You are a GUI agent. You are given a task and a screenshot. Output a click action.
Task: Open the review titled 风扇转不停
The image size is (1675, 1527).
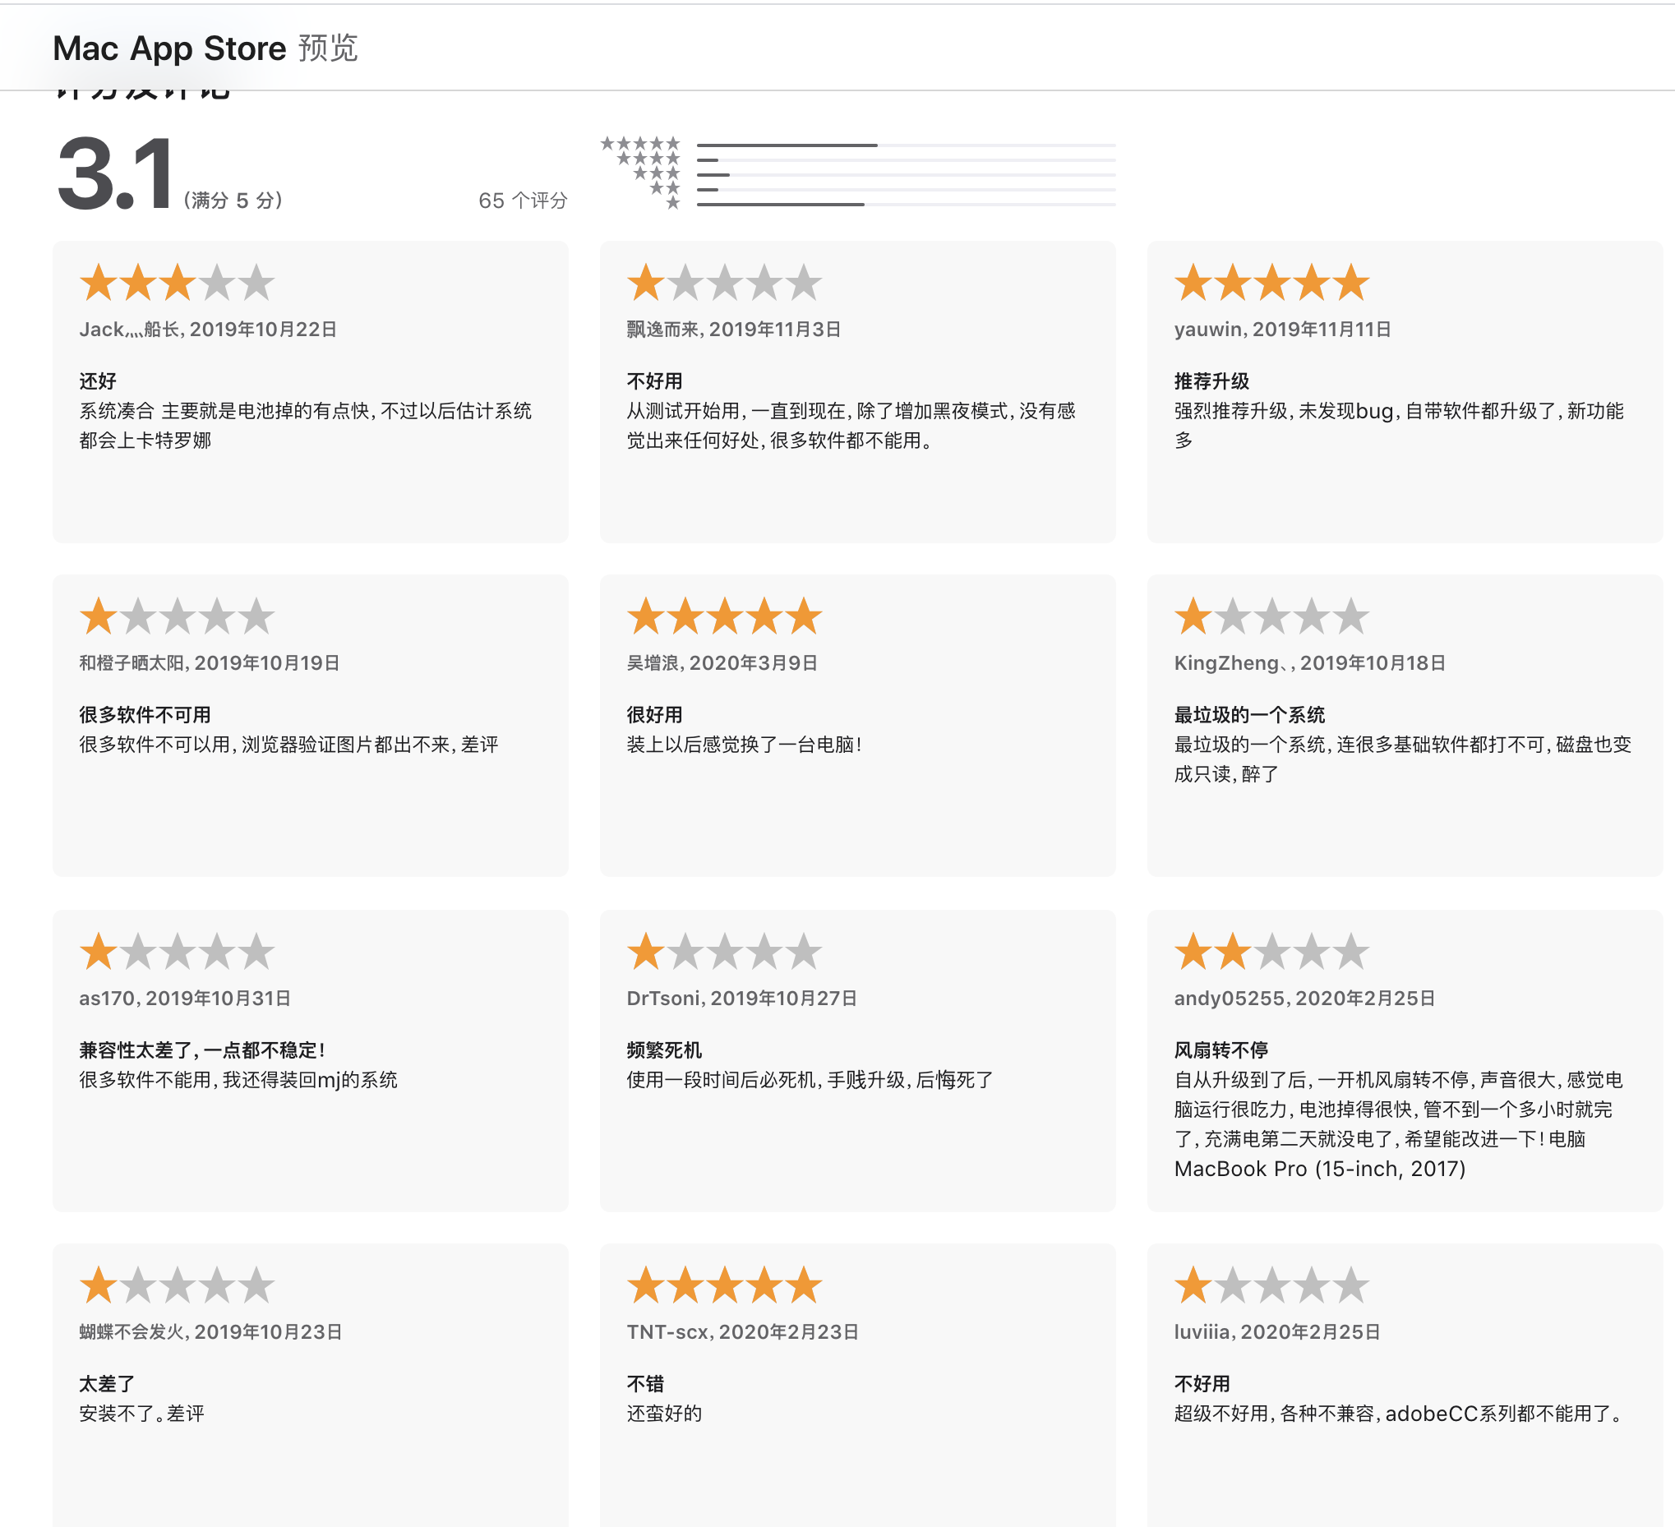(x=1405, y=1061)
